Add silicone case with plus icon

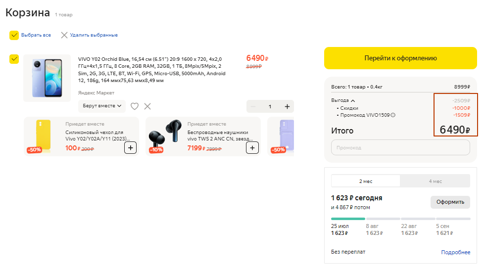pyautogui.click(x=130, y=147)
